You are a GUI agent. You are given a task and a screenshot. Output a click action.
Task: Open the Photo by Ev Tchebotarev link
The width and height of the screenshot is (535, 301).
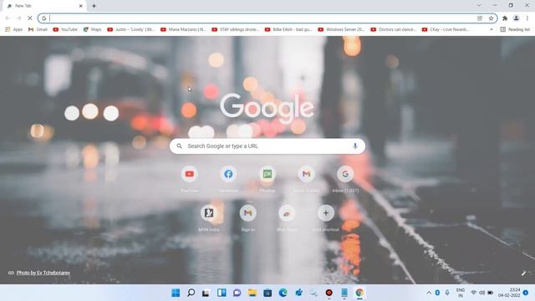point(43,273)
